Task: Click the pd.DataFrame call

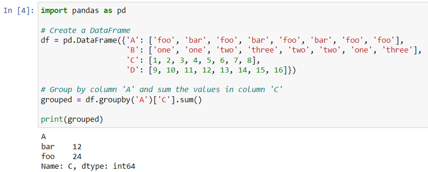Action: pos(88,40)
